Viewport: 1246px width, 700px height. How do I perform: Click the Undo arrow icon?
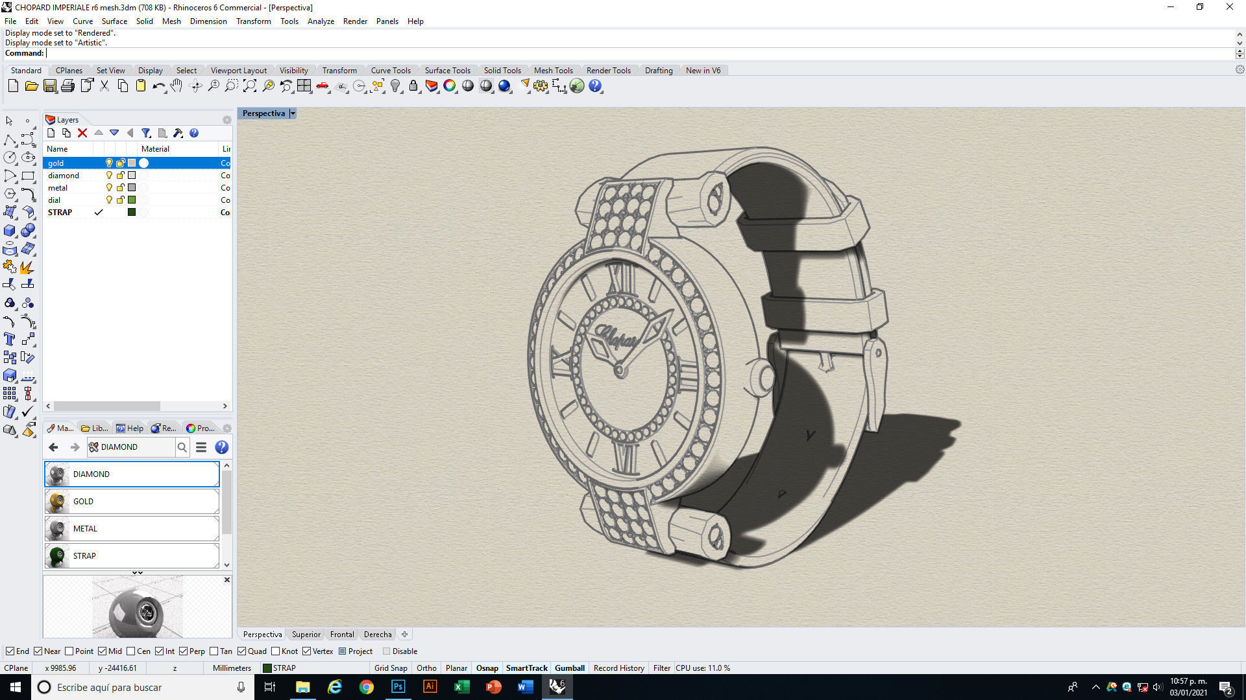(x=158, y=86)
